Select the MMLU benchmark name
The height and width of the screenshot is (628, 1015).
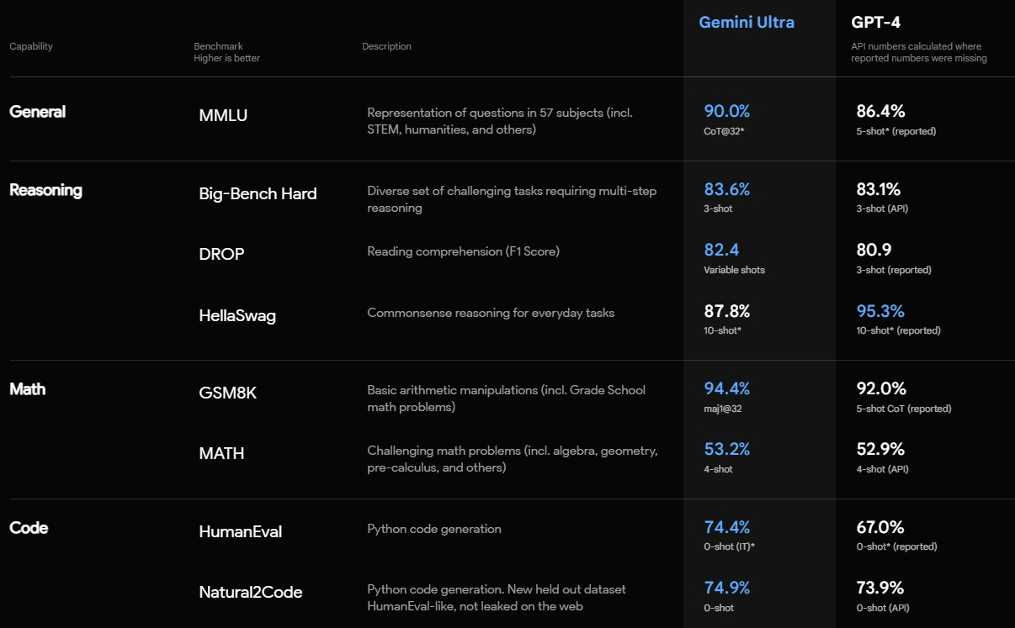click(x=223, y=116)
